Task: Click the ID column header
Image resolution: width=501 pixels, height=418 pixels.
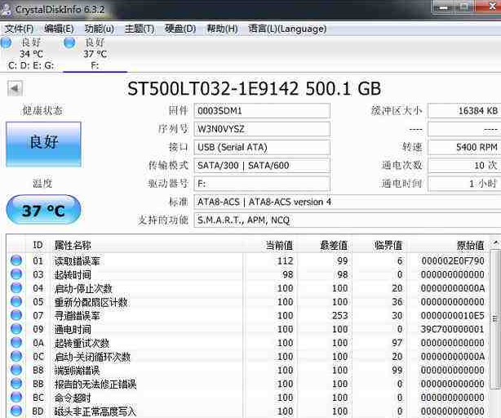Action: pyautogui.click(x=38, y=246)
